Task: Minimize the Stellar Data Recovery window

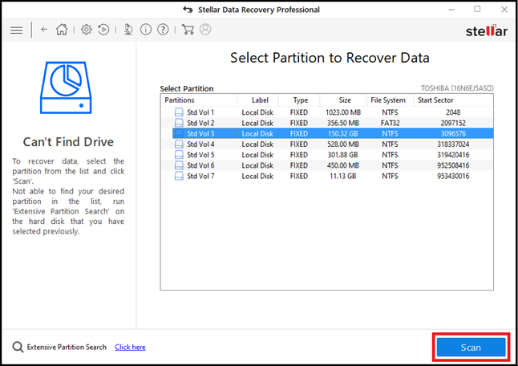Action: click(451, 10)
